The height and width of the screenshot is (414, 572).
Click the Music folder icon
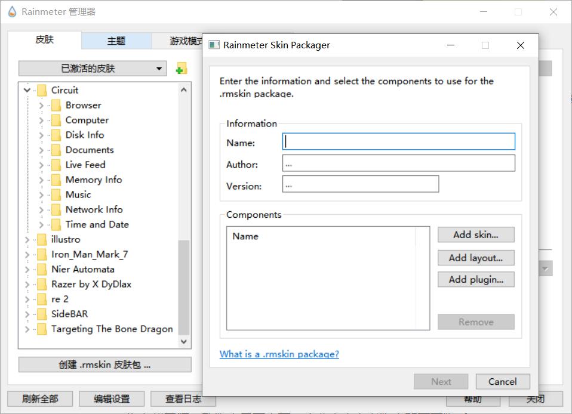click(56, 195)
